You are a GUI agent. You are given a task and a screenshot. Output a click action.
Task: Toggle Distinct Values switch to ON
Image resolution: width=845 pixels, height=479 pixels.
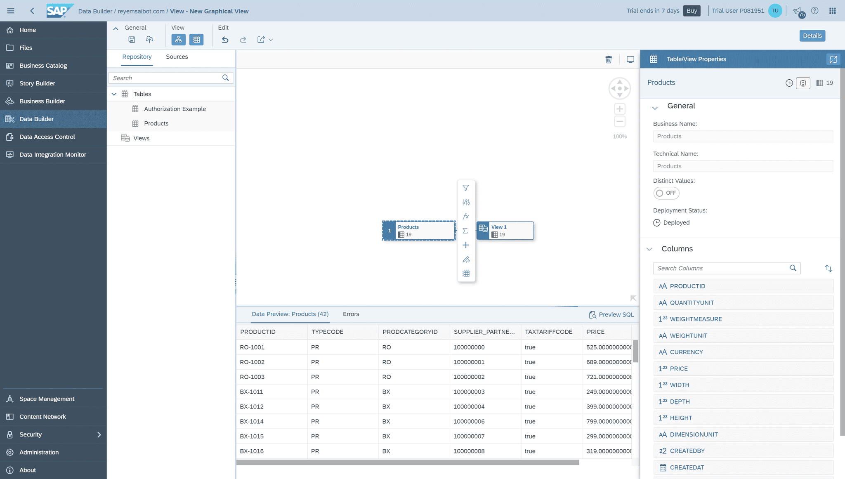click(x=666, y=193)
